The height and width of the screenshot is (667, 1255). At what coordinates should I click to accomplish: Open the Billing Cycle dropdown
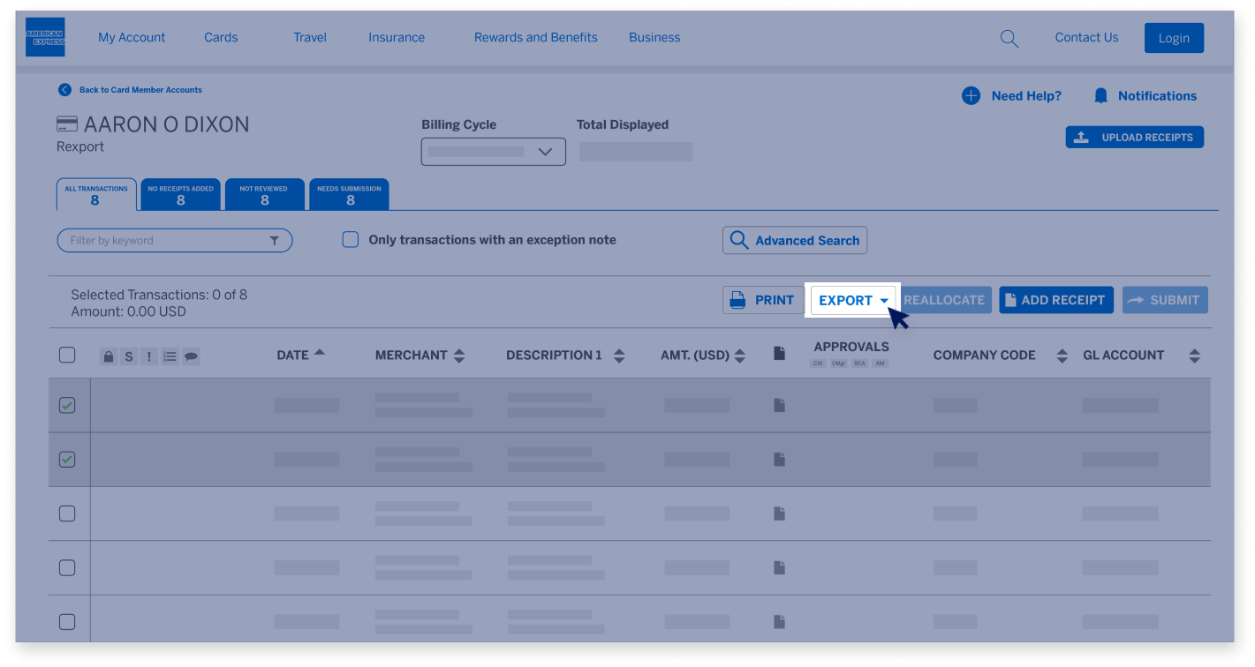(x=492, y=151)
